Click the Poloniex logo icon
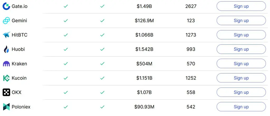Screen dimensions: 270x116 point(6,107)
